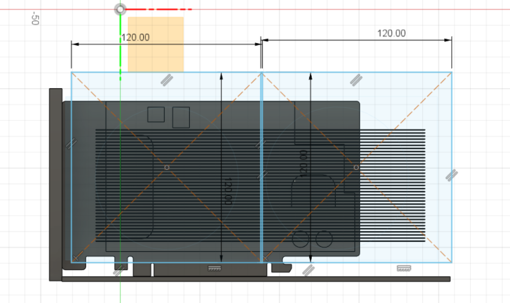510x303 pixels.
Task: Select horizontal constraint glyph under the left square
Action: [214, 268]
